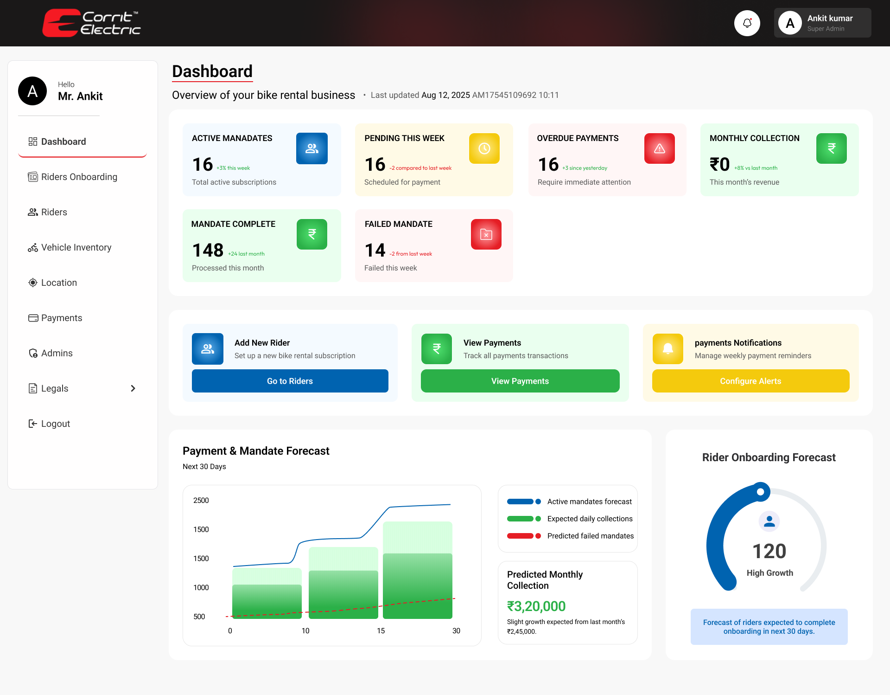The width and height of the screenshot is (890, 695).
Task: Click the Rider Onboarding Forecast heading
Action: (x=769, y=457)
